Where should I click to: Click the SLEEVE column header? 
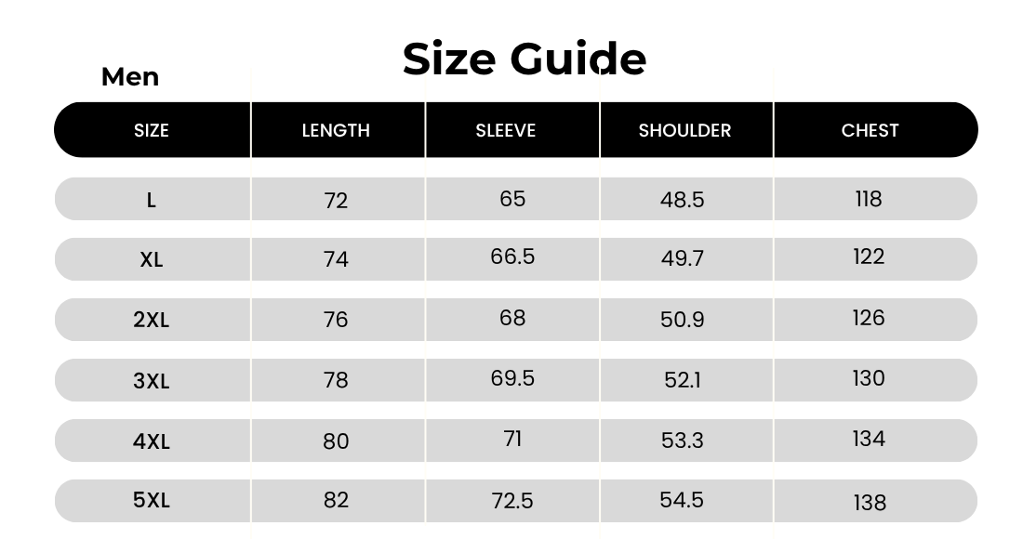coord(506,130)
